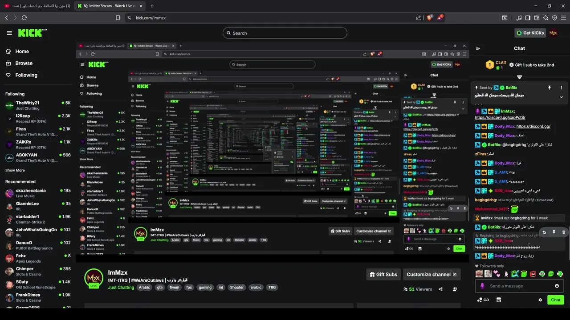Screen dimensions: 570x320
Task: Share the ImMzx stream
Action: click(440, 289)
